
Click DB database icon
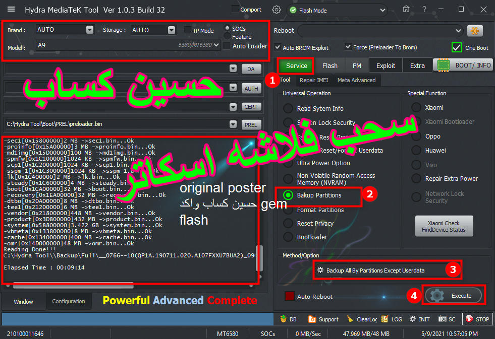(283, 319)
